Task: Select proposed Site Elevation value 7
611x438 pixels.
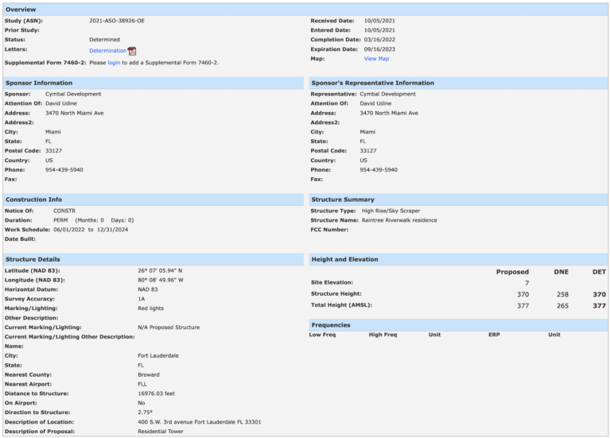Action: (x=527, y=283)
